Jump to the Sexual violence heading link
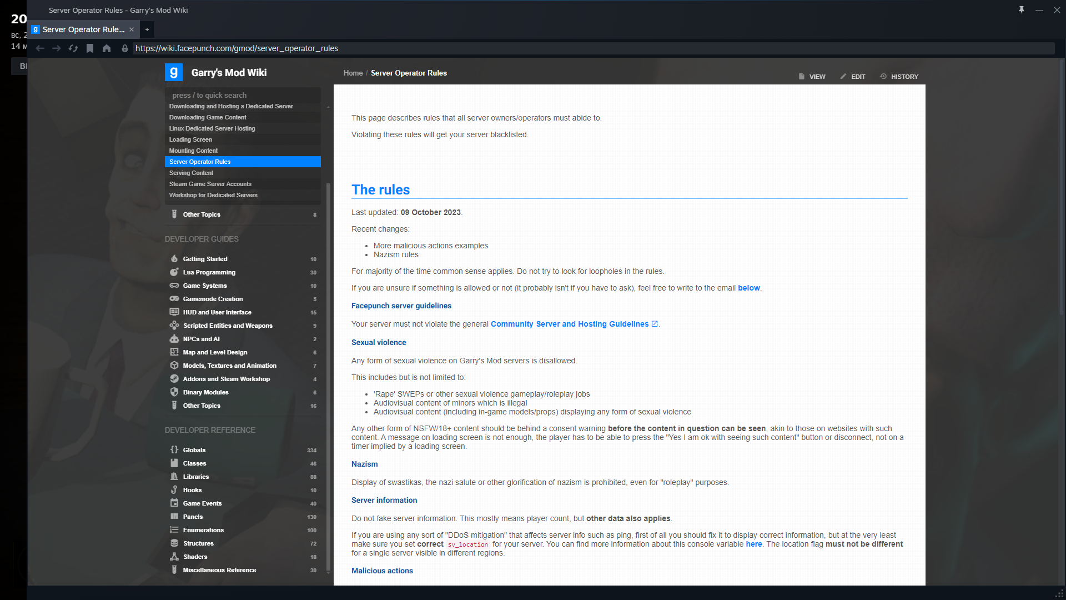This screenshot has height=600, width=1066. coord(379,342)
